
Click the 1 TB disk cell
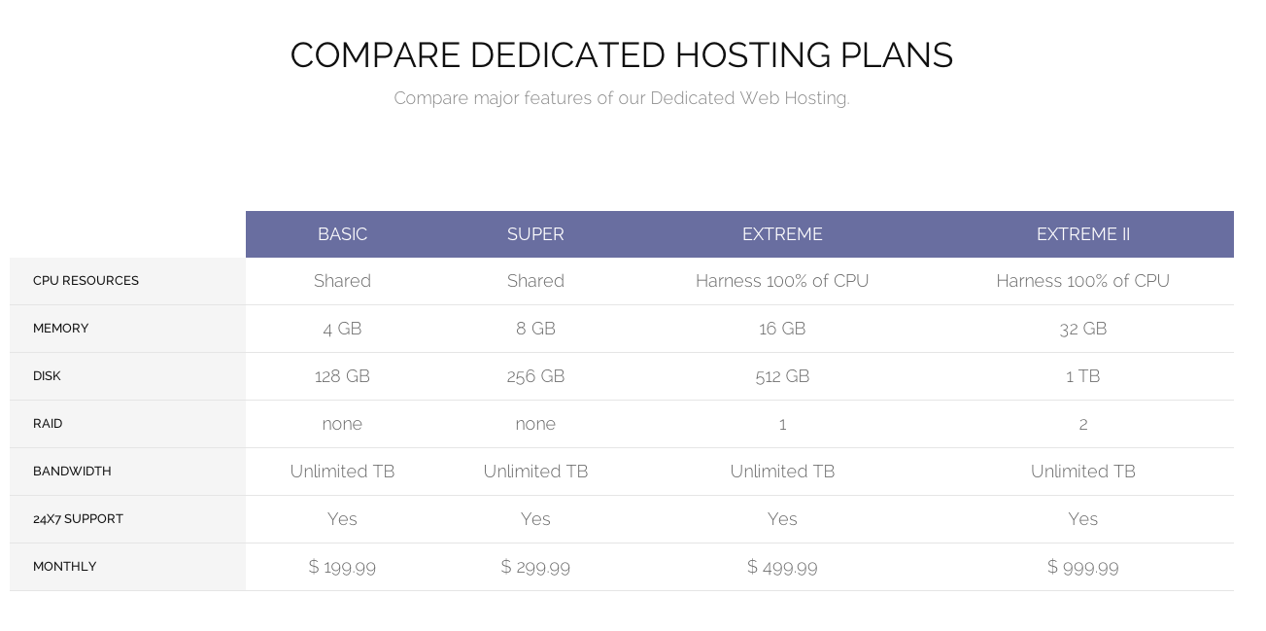(x=1082, y=376)
